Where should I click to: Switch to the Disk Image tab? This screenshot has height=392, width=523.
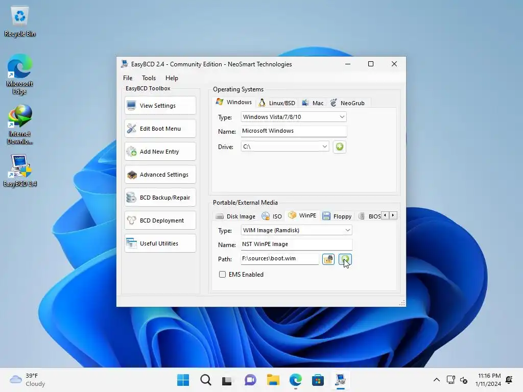click(236, 216)
